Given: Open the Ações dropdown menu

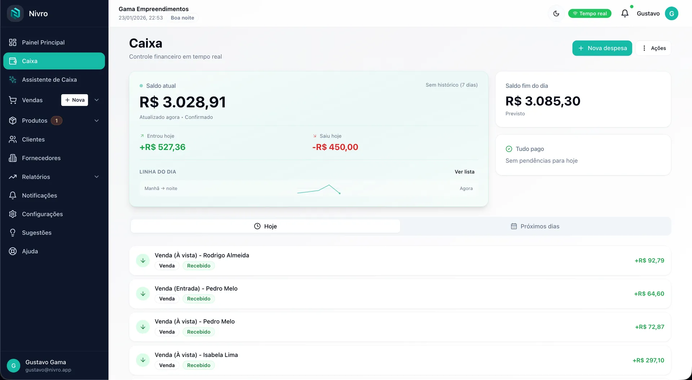Looking at the screenshot, I should click(653, 48).
